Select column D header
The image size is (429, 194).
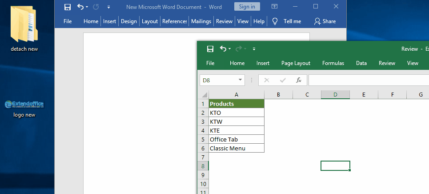pos(336,95)
